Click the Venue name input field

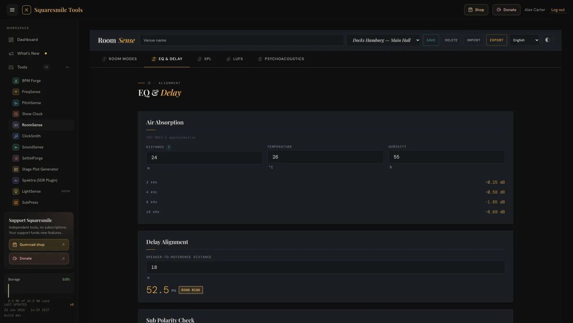(242, 40)
